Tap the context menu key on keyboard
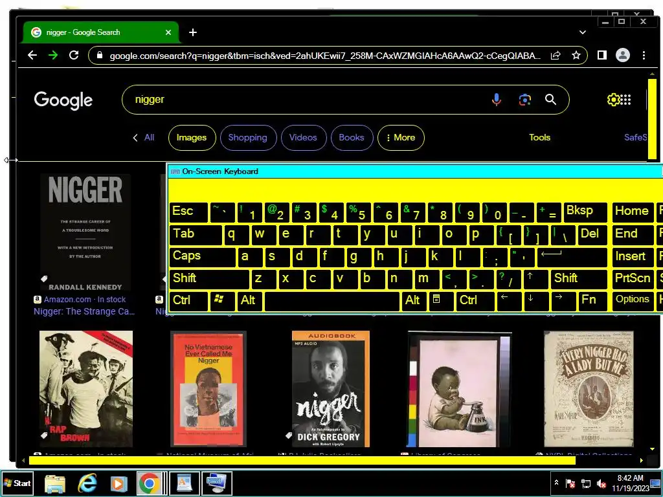 coord(441,300)
